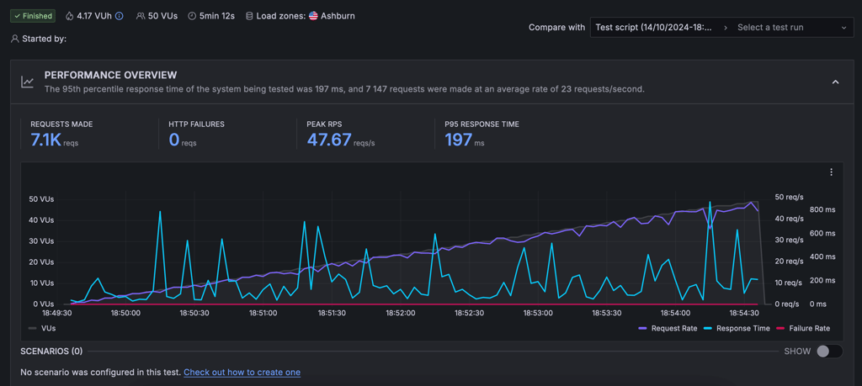Toggle Failure Rate legend series
The height and width of the screenshot is (386, 862).
pos(802,328)
